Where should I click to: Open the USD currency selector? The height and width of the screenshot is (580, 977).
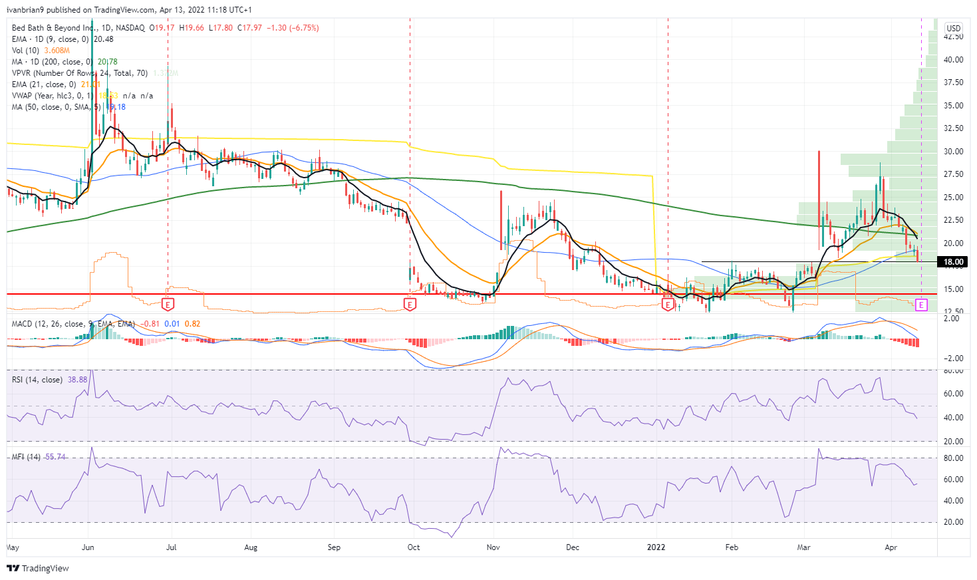click(954, 28)
